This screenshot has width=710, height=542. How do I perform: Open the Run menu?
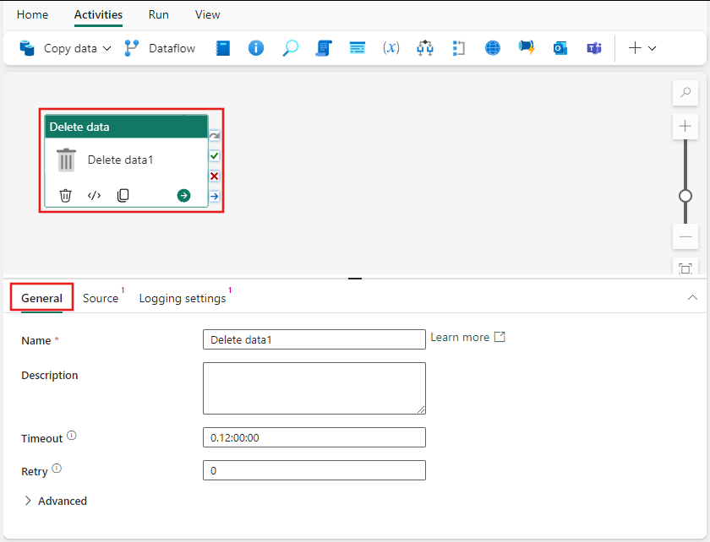pyautogui.click(x=158, y=14)
